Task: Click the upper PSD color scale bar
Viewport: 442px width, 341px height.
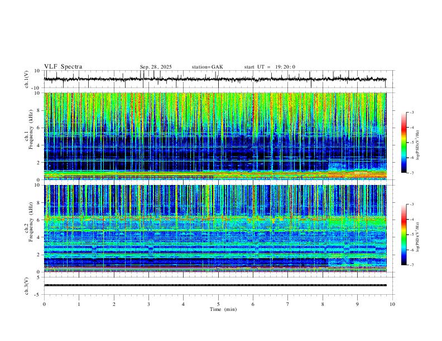Action: click(403, 143)
